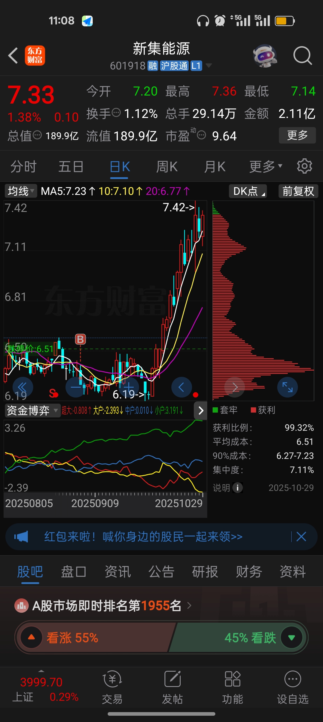Tap the 7.33 current price
Viewport: 323px width, 722px height.
(31, 95)
